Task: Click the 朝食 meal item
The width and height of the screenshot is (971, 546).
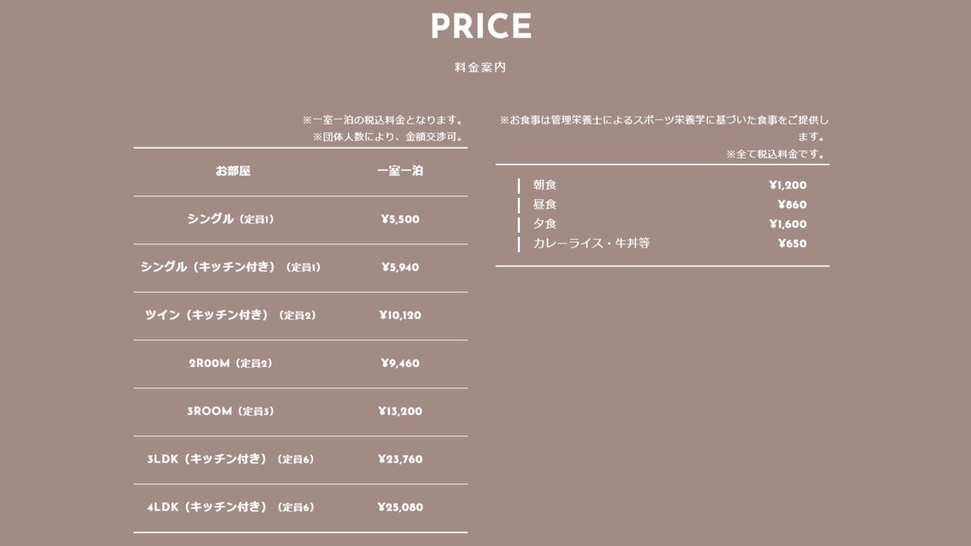Action: click(545, 185)
